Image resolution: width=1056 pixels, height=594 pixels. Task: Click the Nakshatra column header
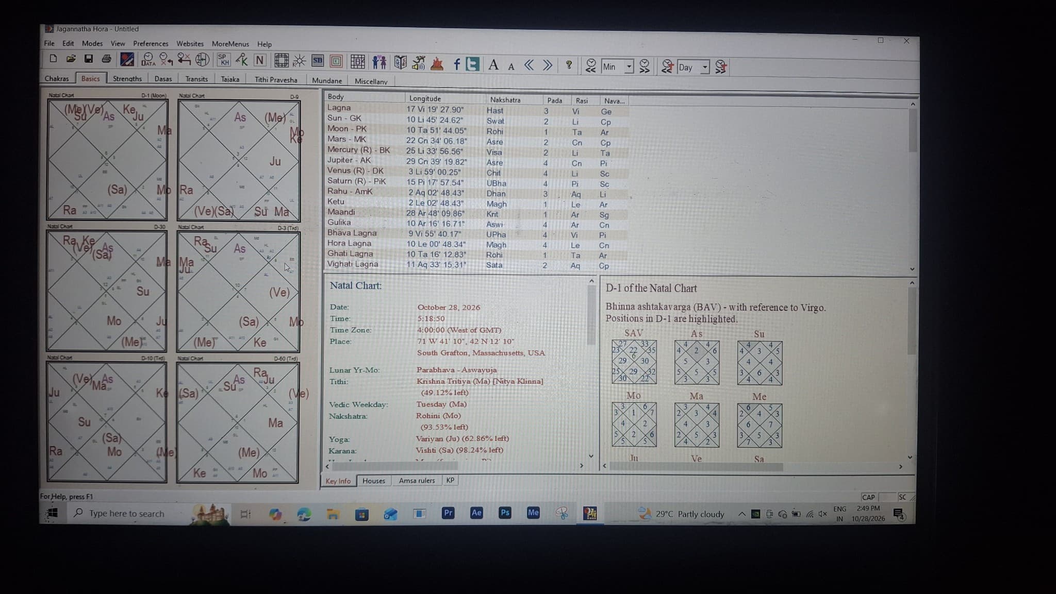tap(514, 100)
